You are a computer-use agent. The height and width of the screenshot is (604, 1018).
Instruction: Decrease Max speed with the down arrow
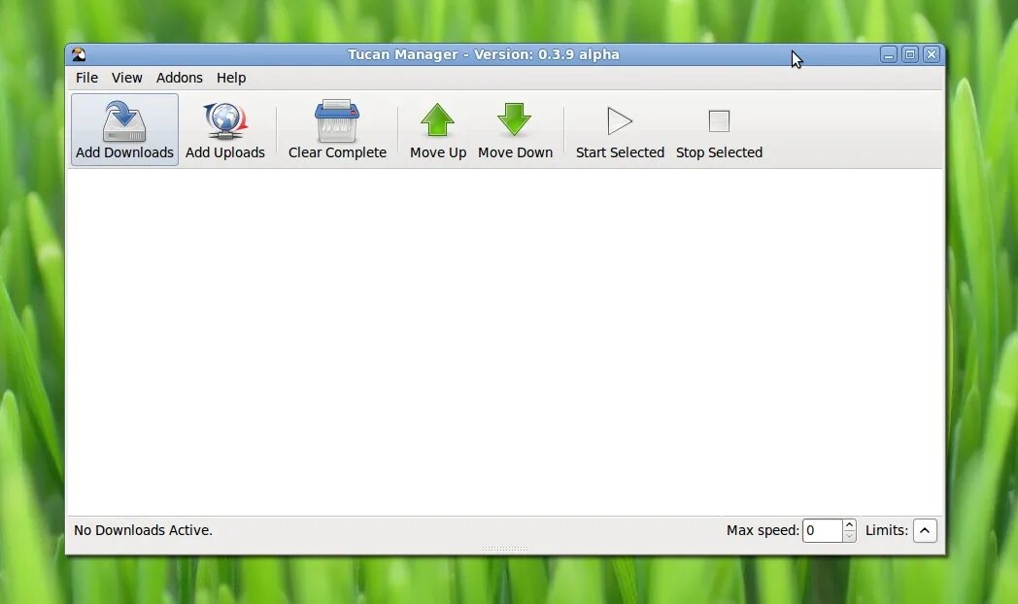pos(849,537)
